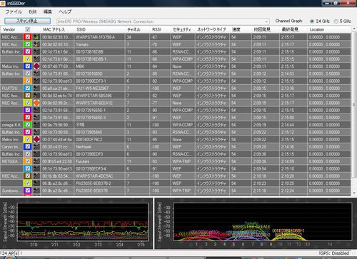This screenshot has height=259, width=357.
Task: Click the inSSIDer app icon in the title bar
Action: tap(3, 3)
